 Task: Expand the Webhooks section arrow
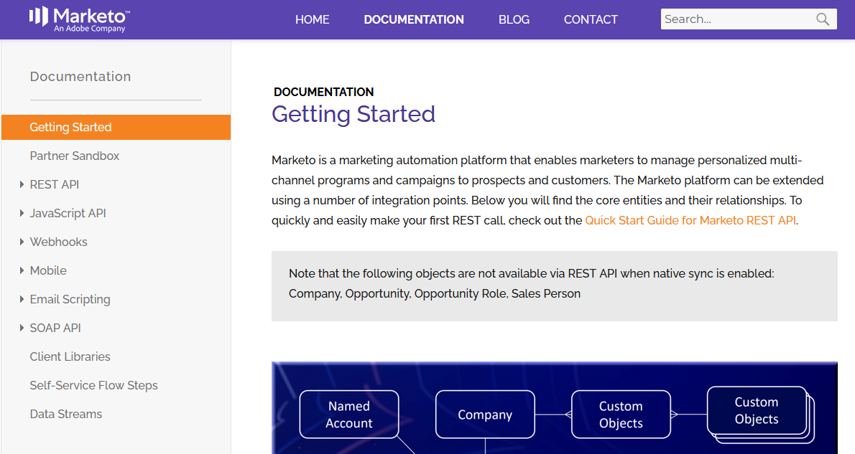click(22, 242)
